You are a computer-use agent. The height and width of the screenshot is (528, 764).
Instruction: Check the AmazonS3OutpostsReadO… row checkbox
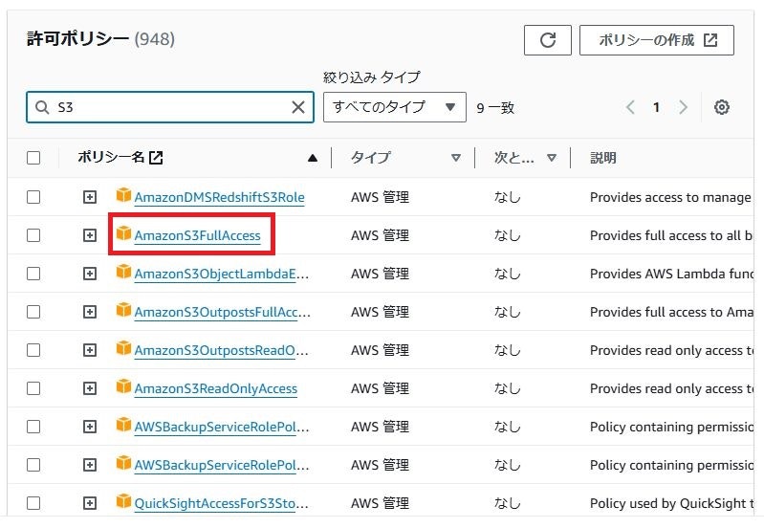[33, 350]
